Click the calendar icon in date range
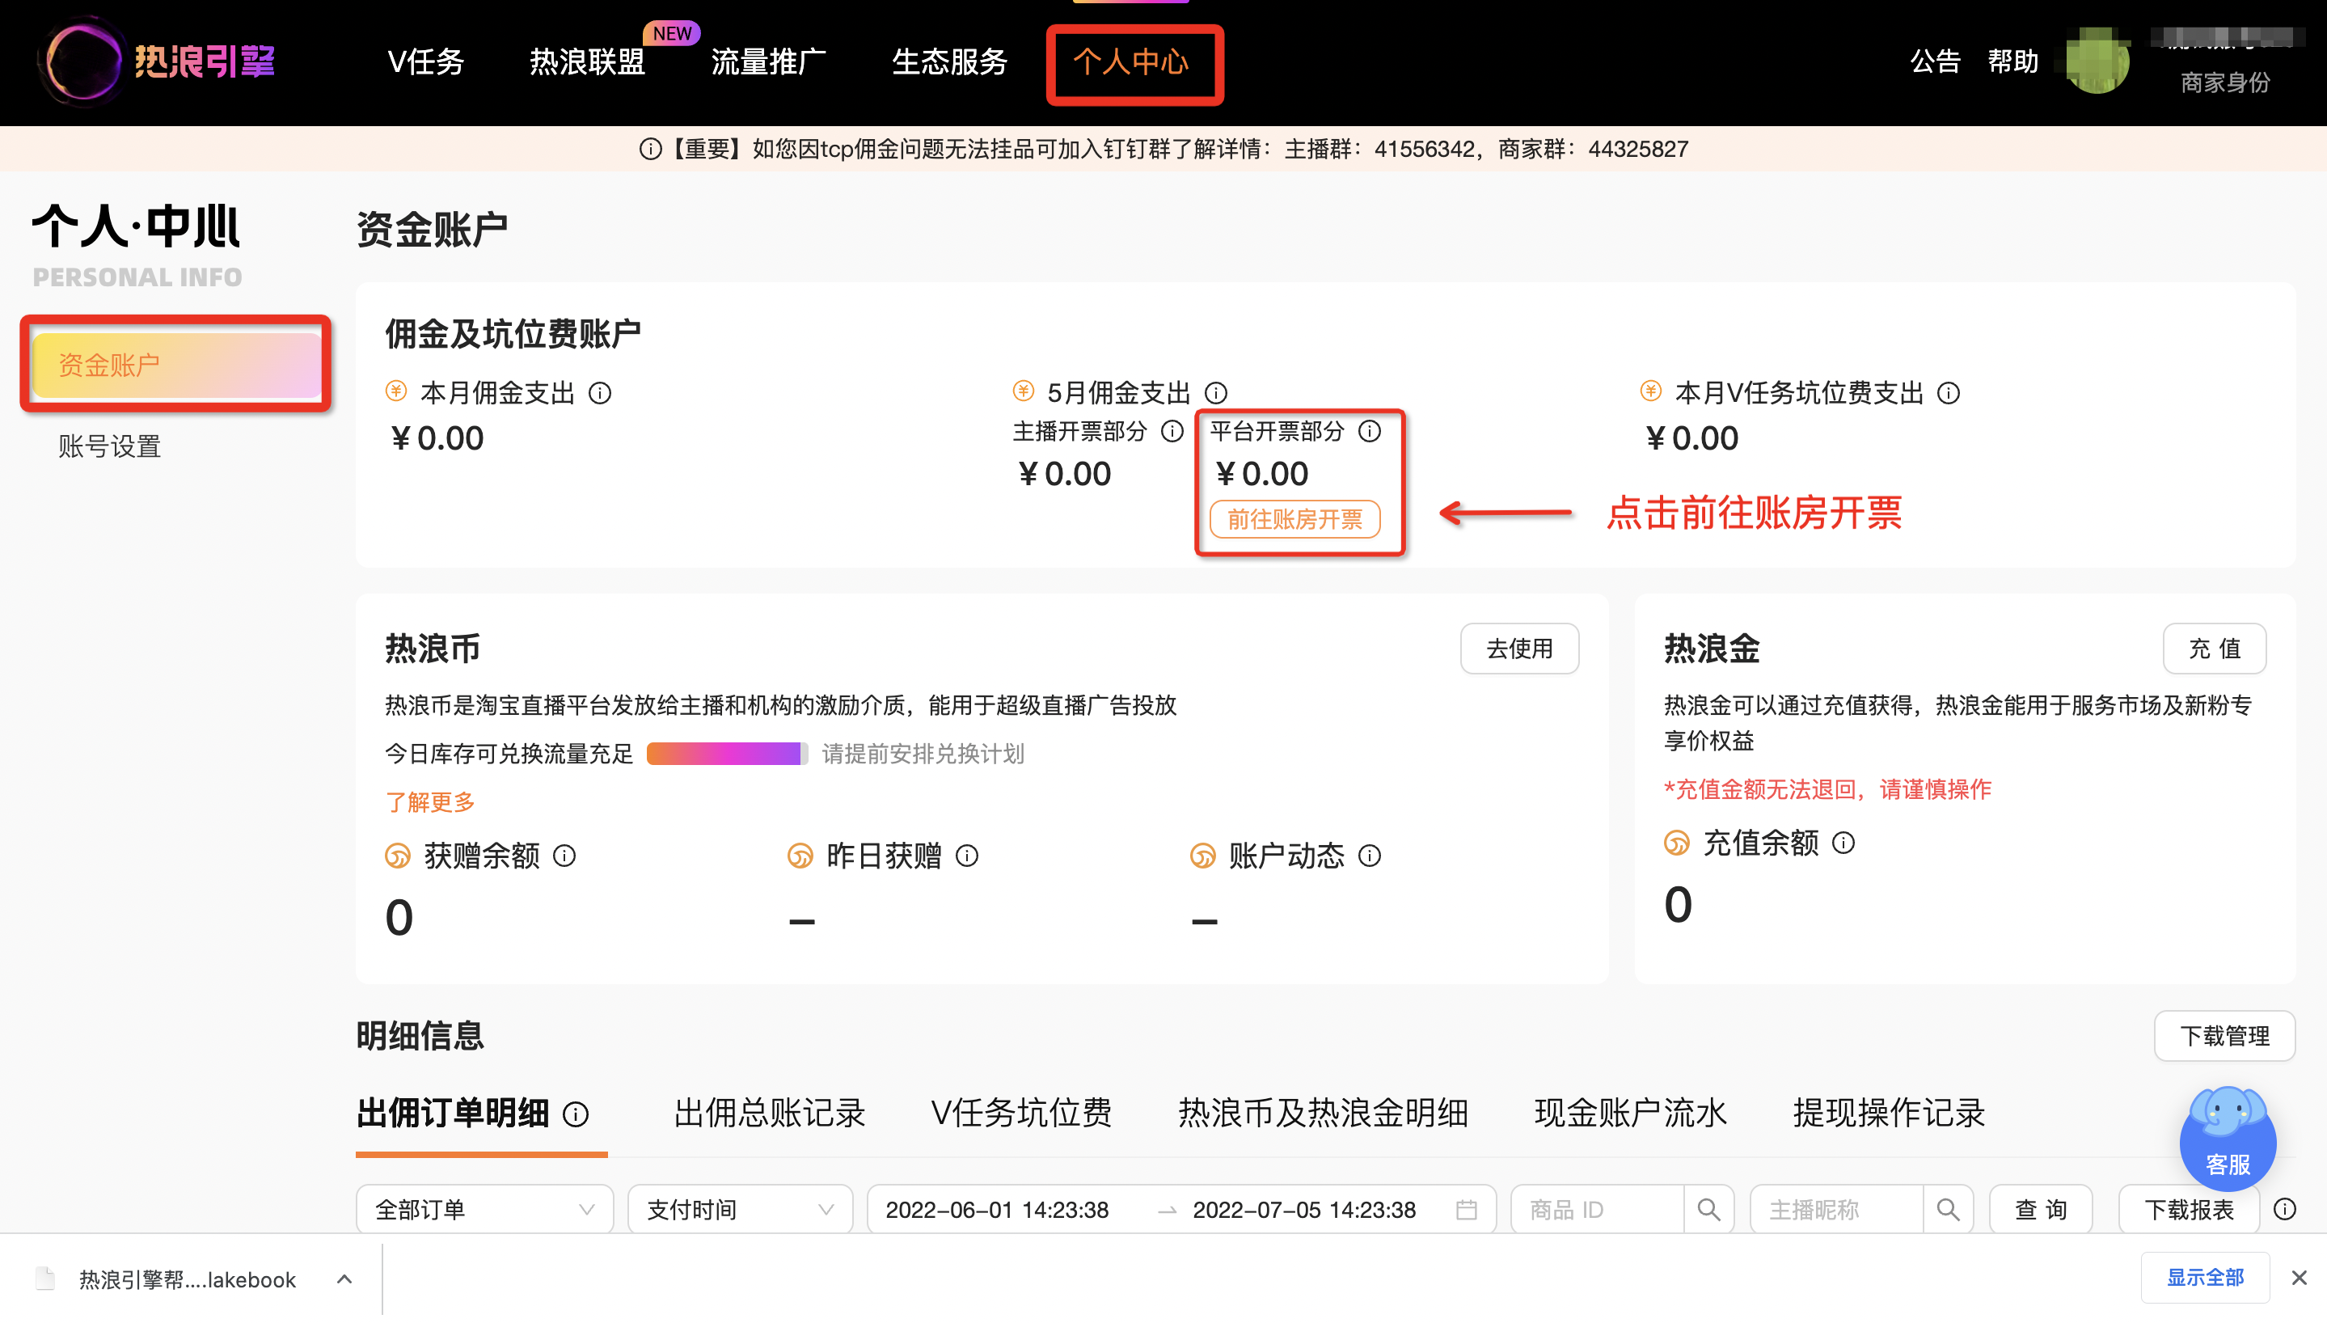Viewport: 2327px width, 1323px height. [x=1465, y=1211]
